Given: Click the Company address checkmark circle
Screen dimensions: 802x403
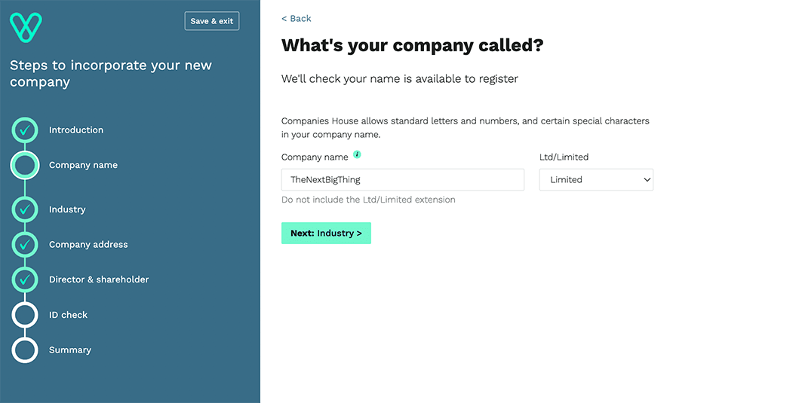Looking at the screenshot, I should [25, 245].
